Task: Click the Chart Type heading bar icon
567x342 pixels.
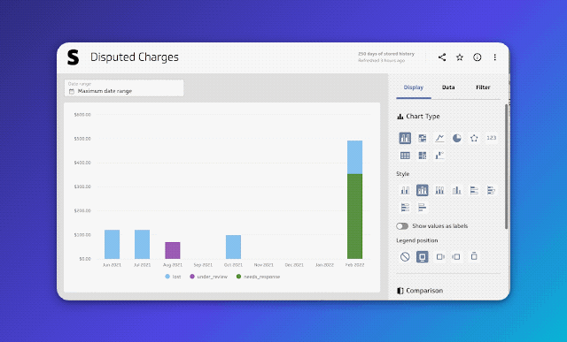Action: (400, 117)
